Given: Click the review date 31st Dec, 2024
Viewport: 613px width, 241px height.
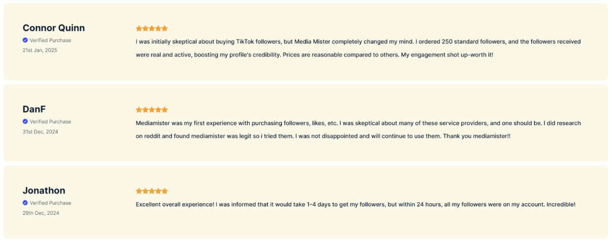Looking at the screenshot, I should (40, 132).
